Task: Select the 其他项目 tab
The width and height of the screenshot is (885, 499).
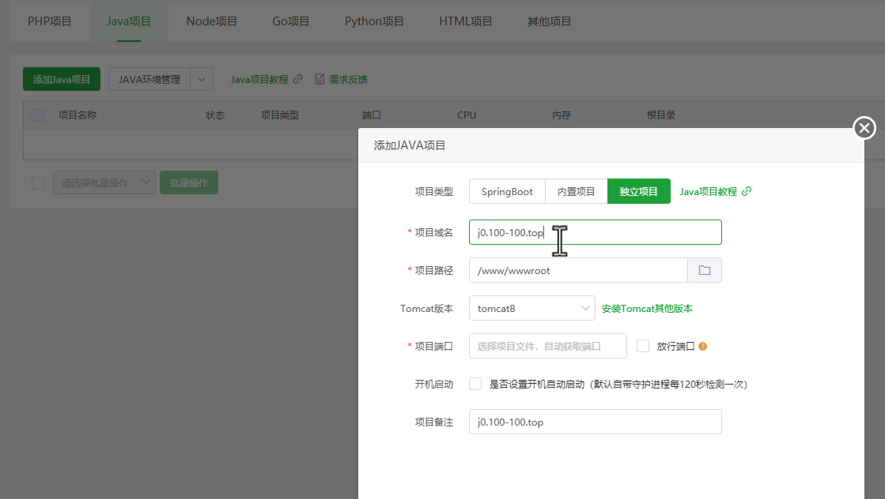Action: click(549, 21)
